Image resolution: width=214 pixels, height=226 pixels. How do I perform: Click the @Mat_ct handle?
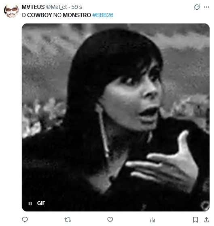(56, 7)
